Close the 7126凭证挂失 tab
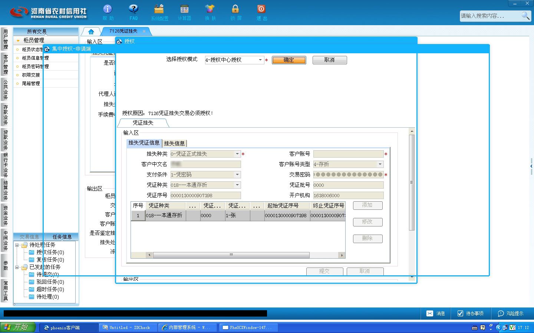Screen dimensions: 534x333 [144, 31]
